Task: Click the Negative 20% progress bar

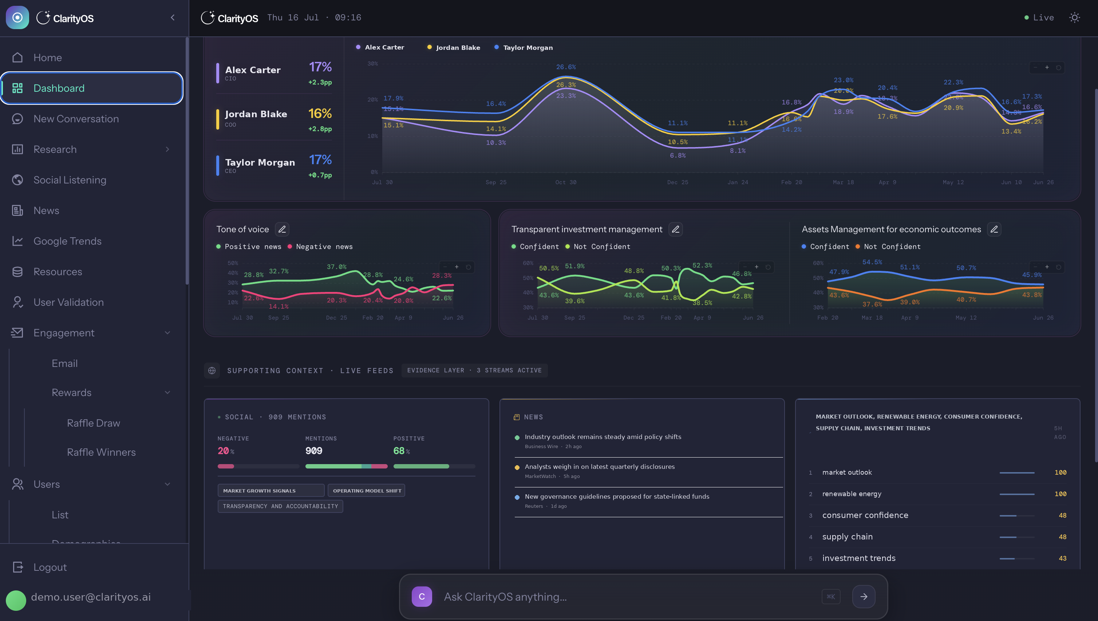Action: (x=258, y=466)
